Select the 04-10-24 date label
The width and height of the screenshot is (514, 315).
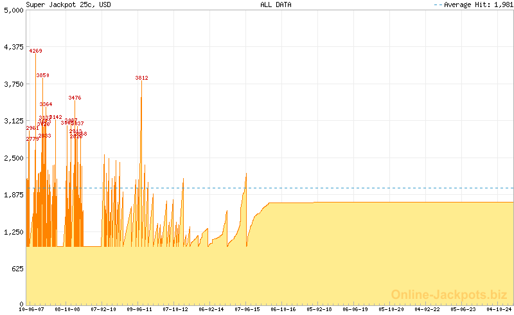[499, 309]
